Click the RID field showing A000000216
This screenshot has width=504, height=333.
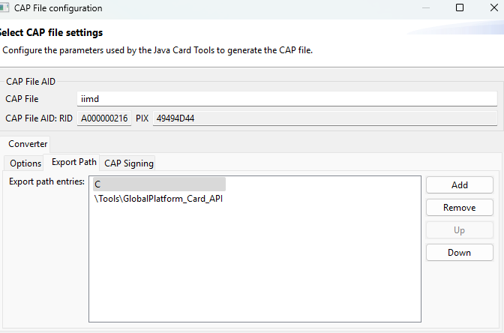(104, 118)
